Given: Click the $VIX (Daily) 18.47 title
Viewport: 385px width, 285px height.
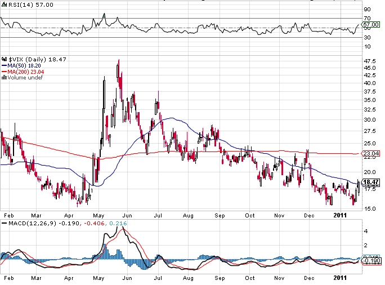Looking at the screenshot, I should click(x=38, y=59).
